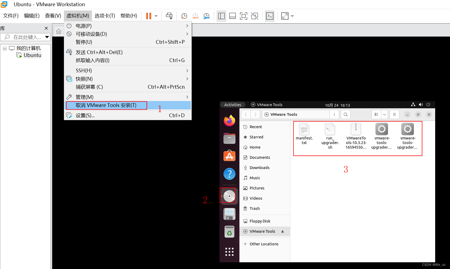This screenshot has width=450, height=269.
Task: Click 取消 VMware Tools 安装(T) entry
Action: coord(128,105)
